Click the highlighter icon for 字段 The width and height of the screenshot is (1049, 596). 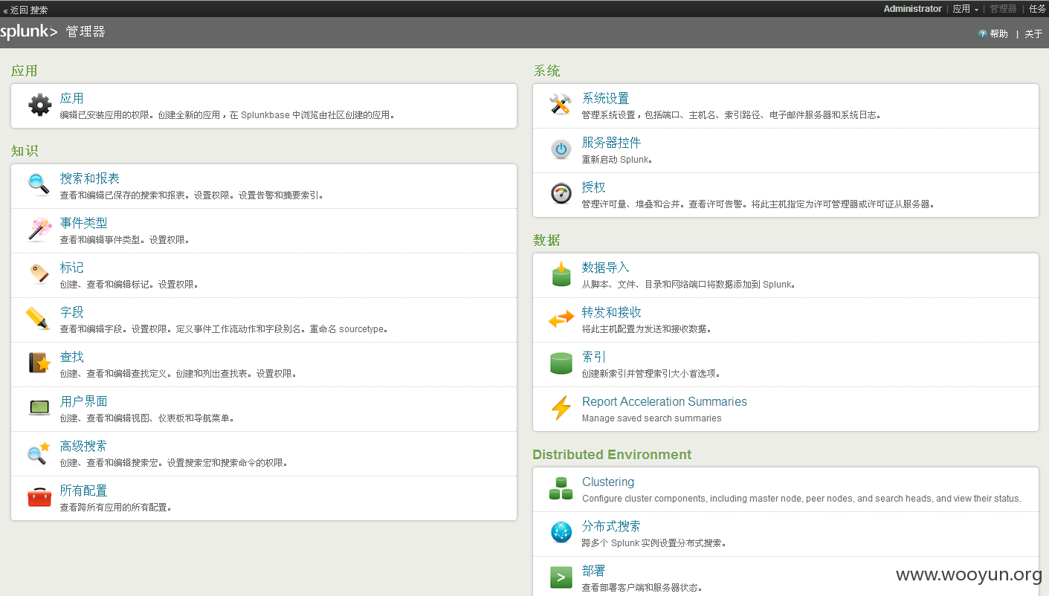click(38, 318)
